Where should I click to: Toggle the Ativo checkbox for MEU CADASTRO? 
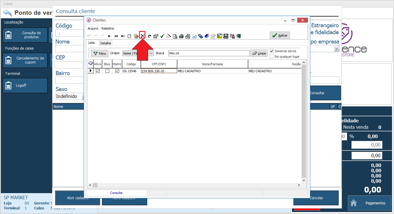[98, 71]
